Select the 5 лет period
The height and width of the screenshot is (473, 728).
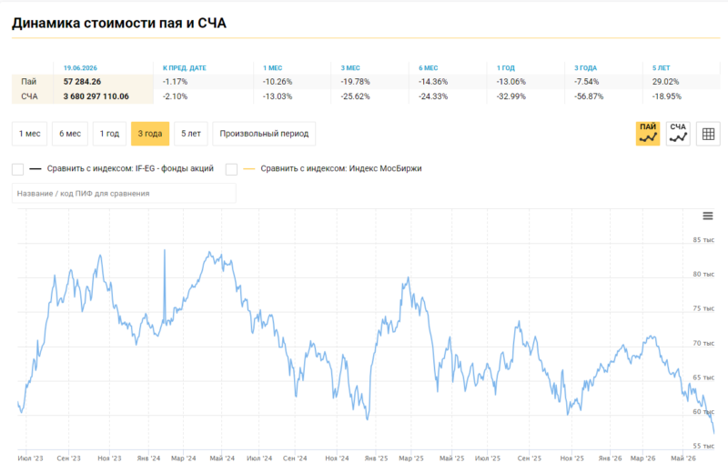tap(191, 134)
